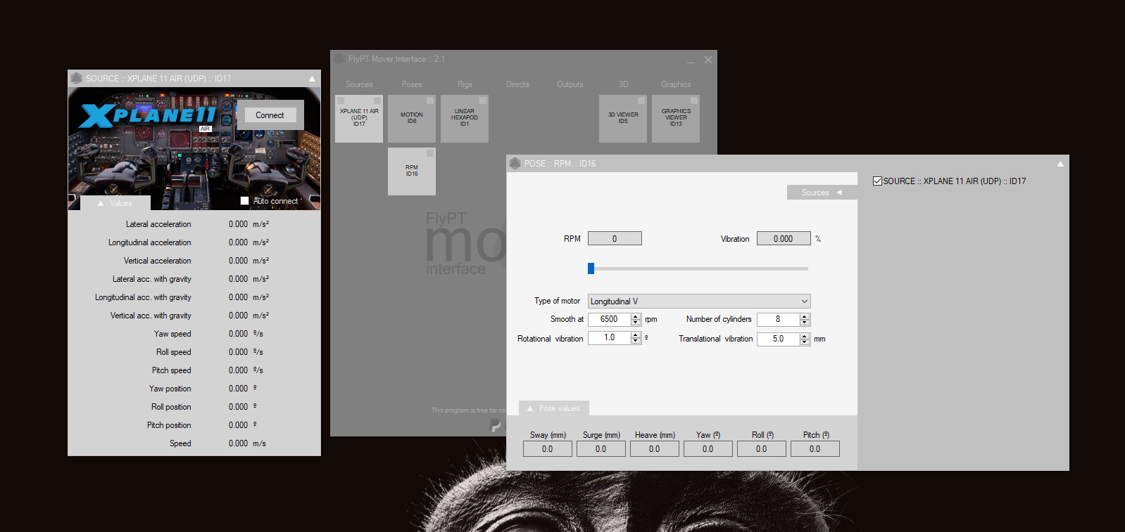
Task: Click the Sources column header
Action: tap(359, 84)
